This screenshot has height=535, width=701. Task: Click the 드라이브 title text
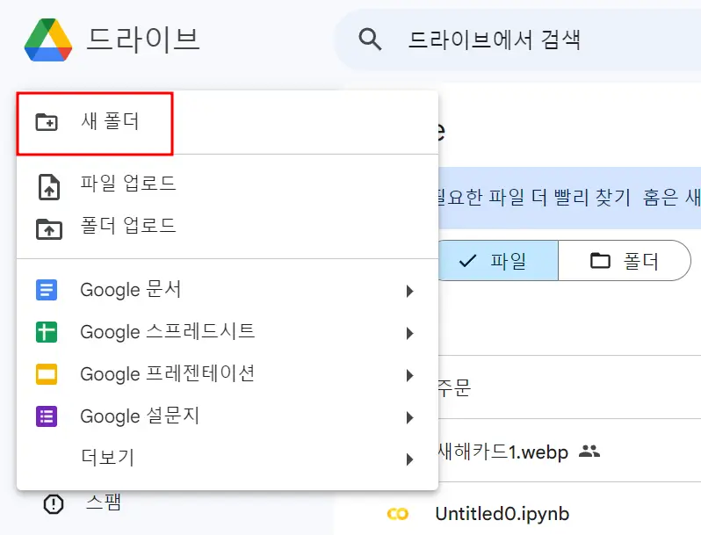click(x=143, y=40)
